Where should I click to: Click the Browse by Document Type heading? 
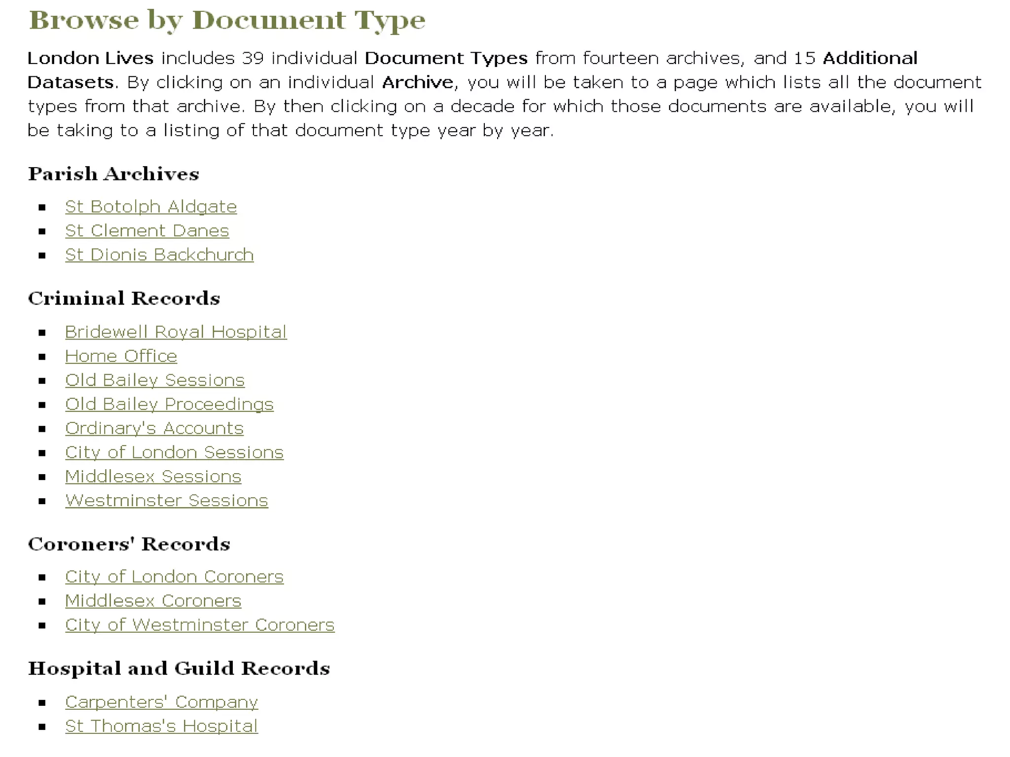pos(227,21)
